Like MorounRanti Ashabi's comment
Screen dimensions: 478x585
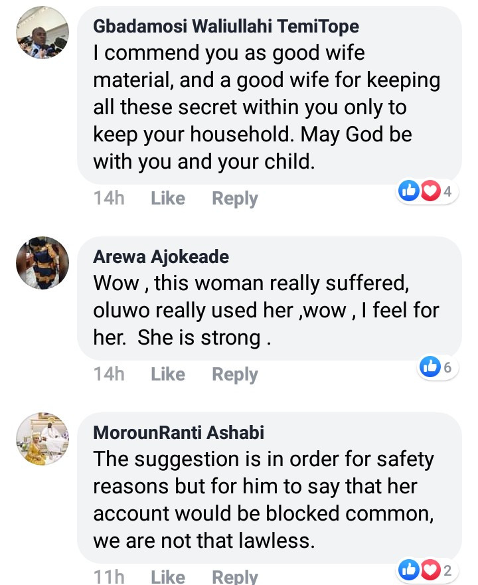click(168, 576)
